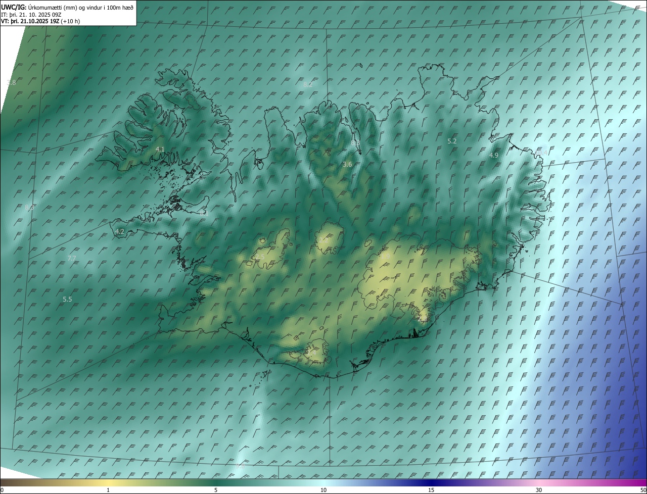Click the 3.8 value label on the map
Image resolution: width=647 pixels, height=494 pixels.
[x=11, y=82]
